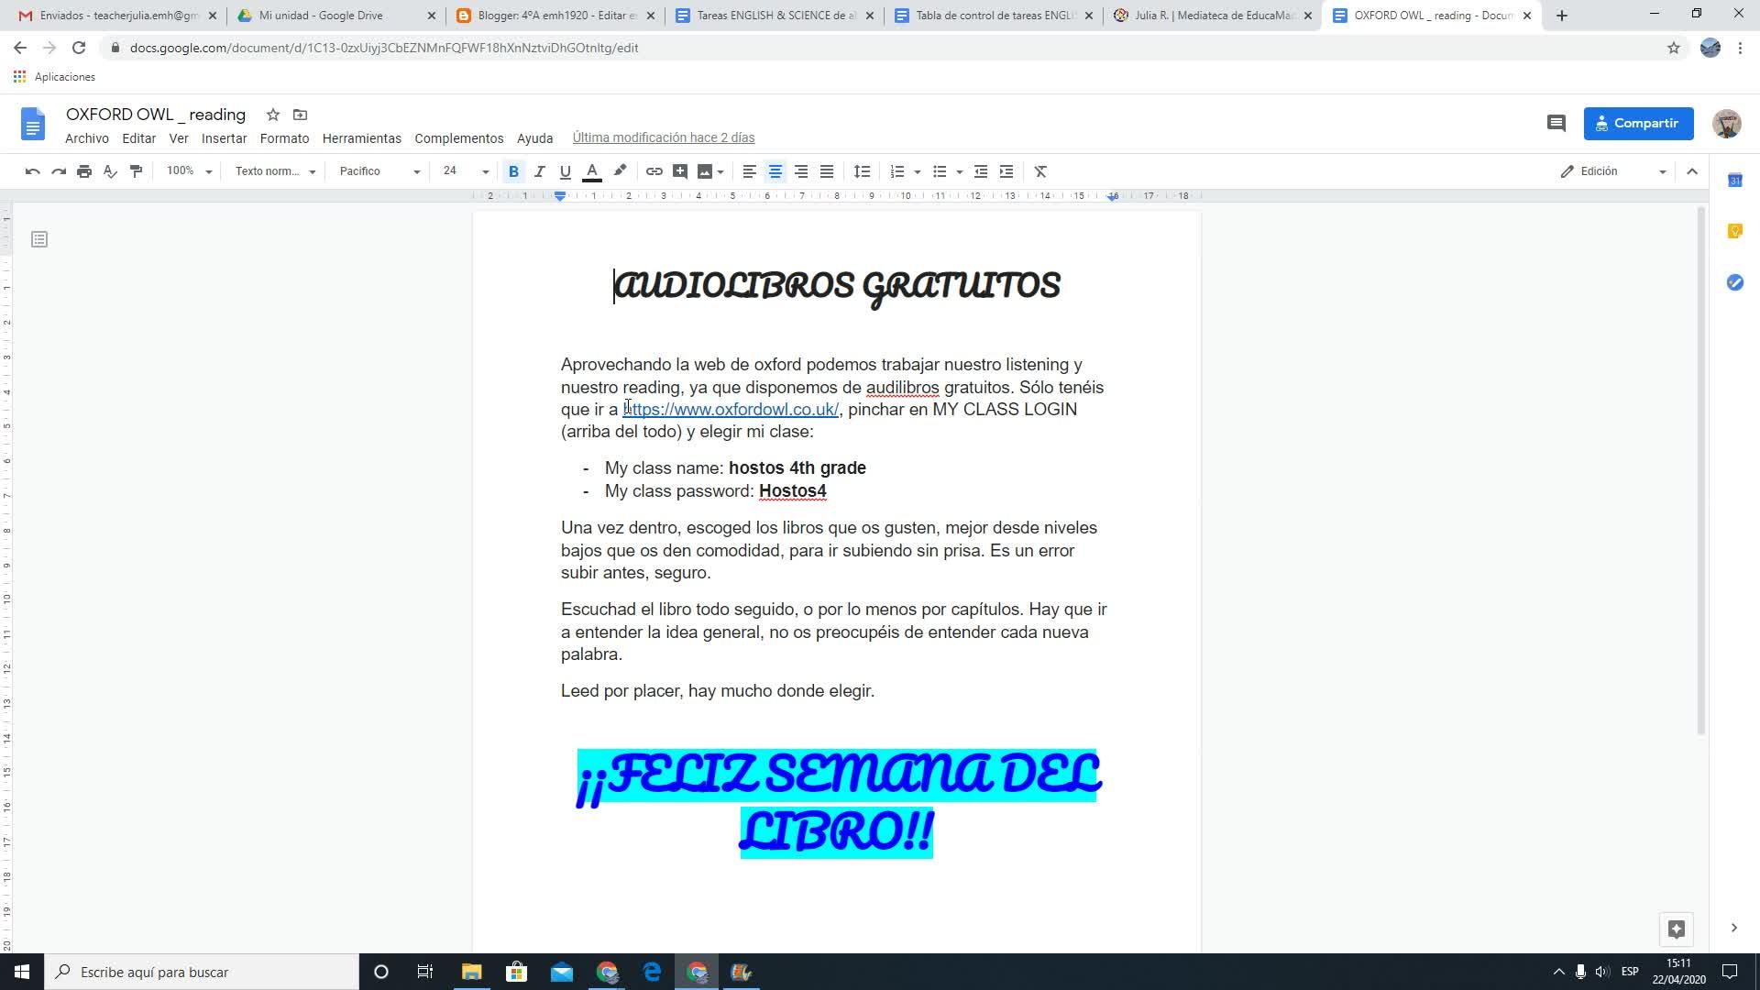
Task: Click the insert link icon
Action: (x=654, y=171)
